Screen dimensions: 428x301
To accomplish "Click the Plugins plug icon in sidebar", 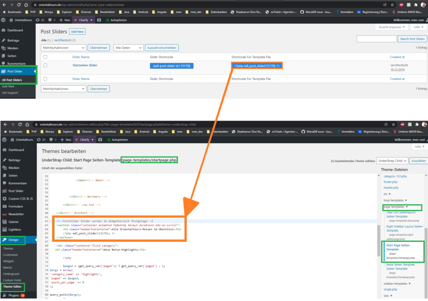I will pos(4,296).
